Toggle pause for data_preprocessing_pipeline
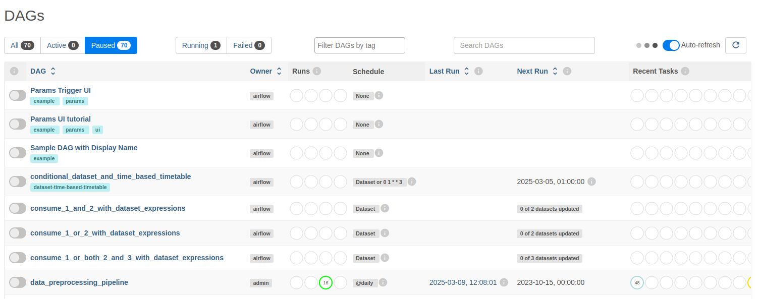The height and width of the screenshot is (299, 759). (x=18, y=282)
